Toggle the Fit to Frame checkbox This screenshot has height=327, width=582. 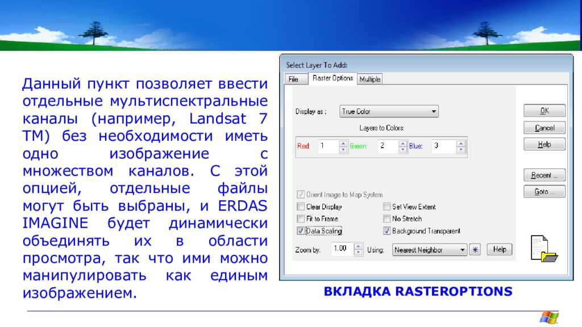click(301, 219)
